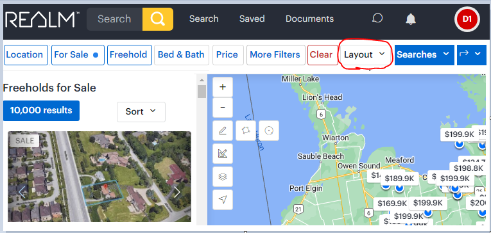Click the scrollbar up arrow in results list
Screen dimensions: 491x233
(202, 80)
